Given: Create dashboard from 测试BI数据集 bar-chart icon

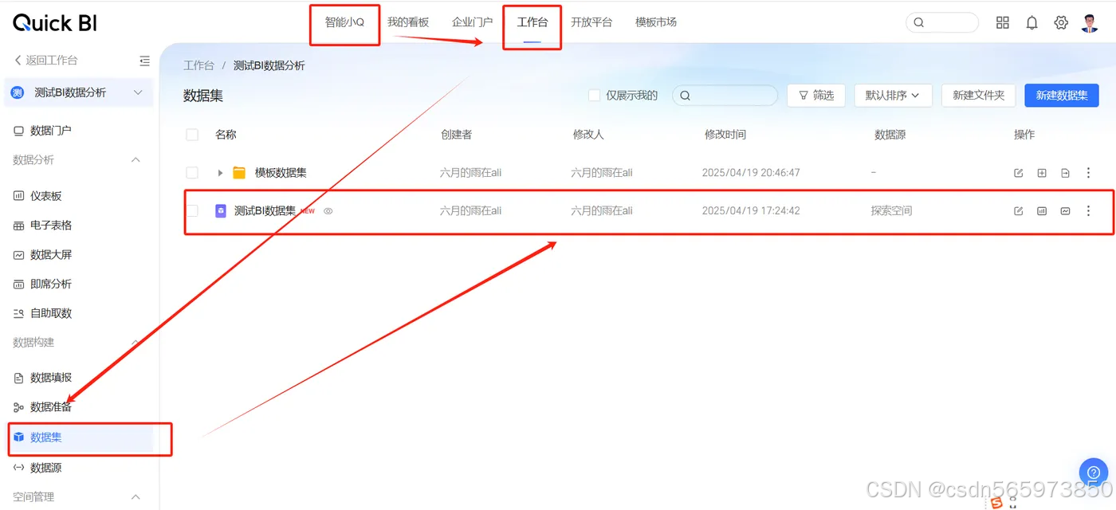Looking at the screenshot, I should click(x=1041, y=210).
